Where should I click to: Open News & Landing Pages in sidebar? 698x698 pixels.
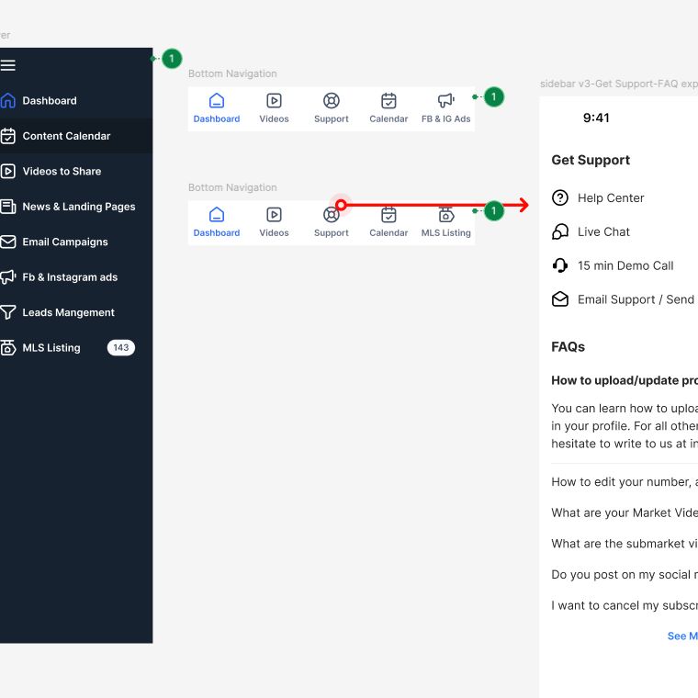[78, 207]
